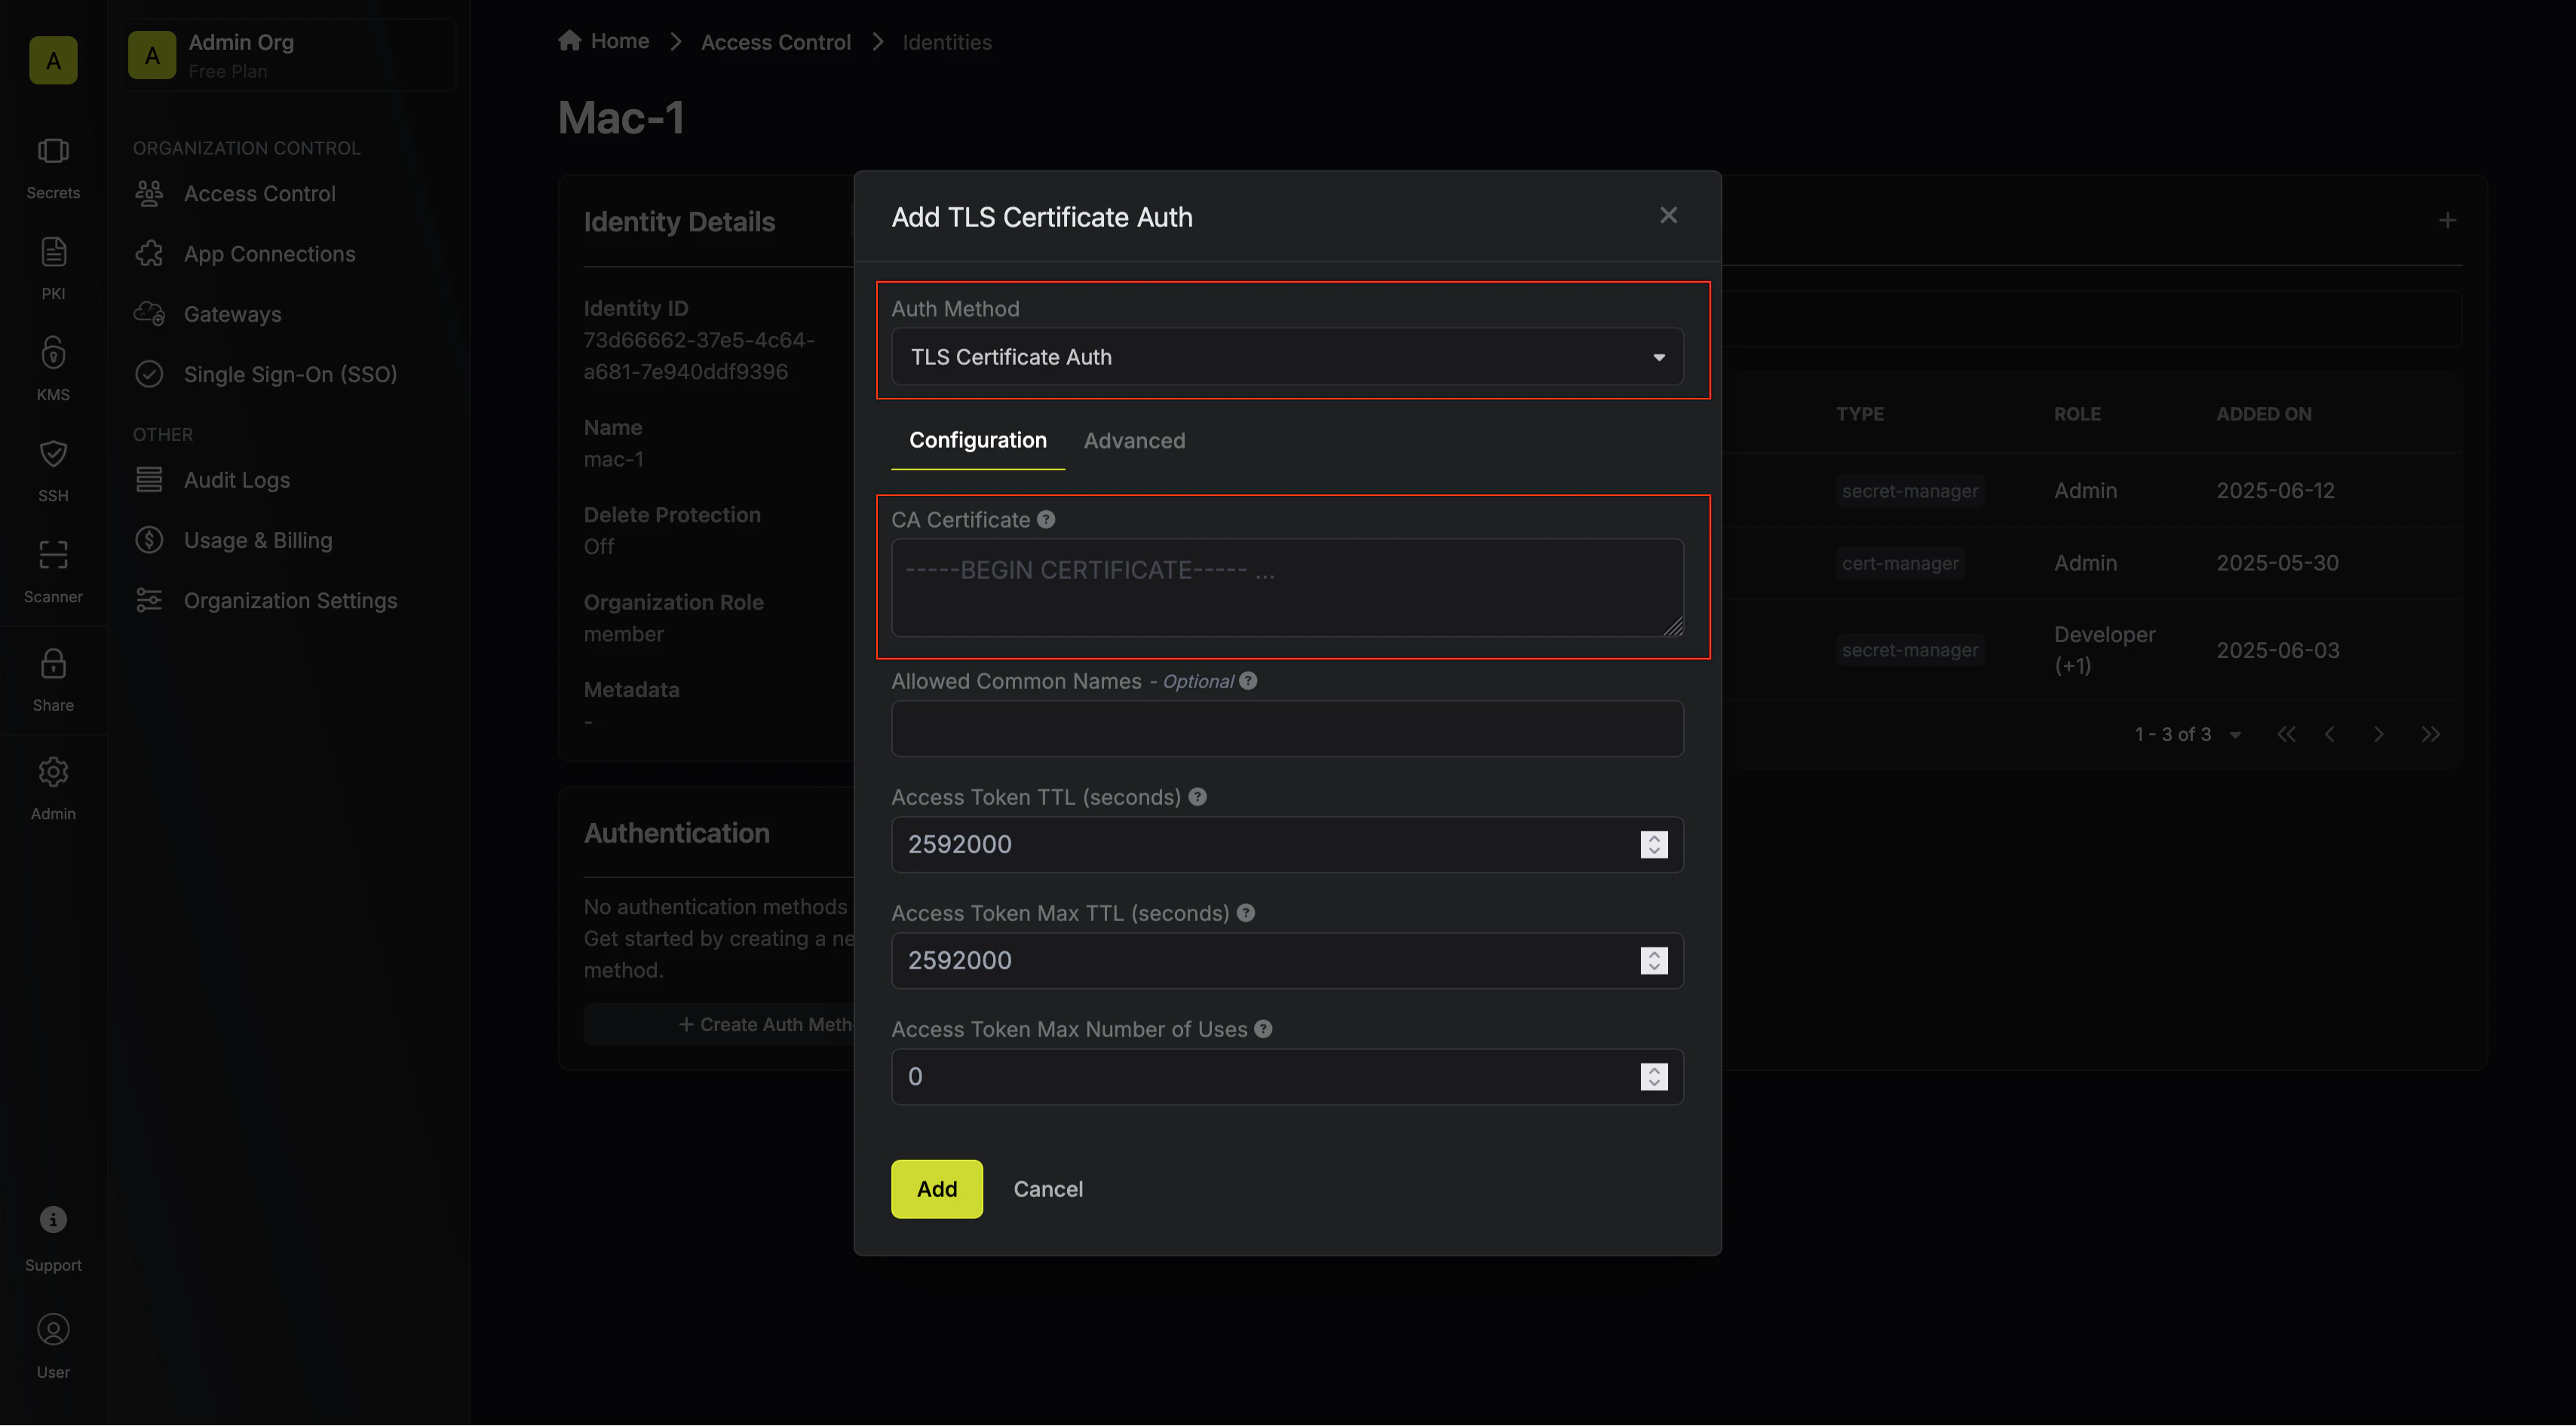The image size is (2576, 1426).
Task: Click the Home breadcrumb text
Action: [620, 41]
